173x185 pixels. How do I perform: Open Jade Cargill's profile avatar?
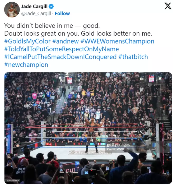12,10
